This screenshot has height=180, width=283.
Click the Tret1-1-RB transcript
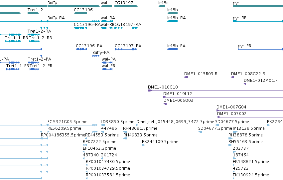click(x=13, y=41)
